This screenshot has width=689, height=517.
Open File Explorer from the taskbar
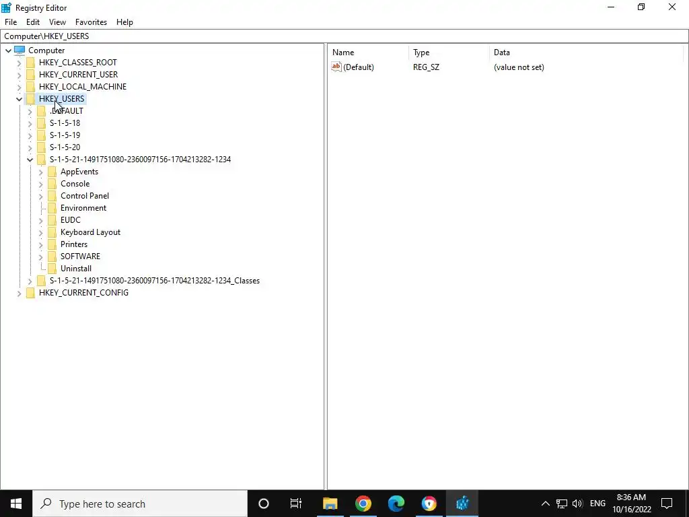tap(330, 504)
